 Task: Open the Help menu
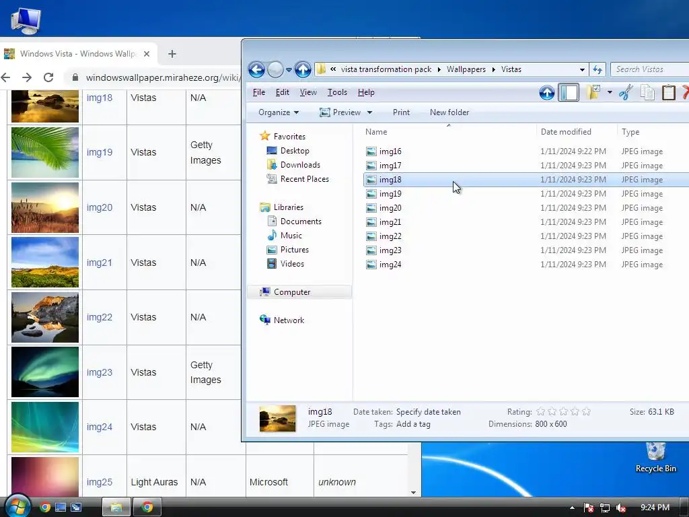[366, 92]
